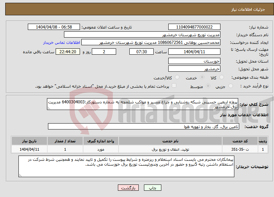Click the تعداد / مقدار column header

pos(65,141)
